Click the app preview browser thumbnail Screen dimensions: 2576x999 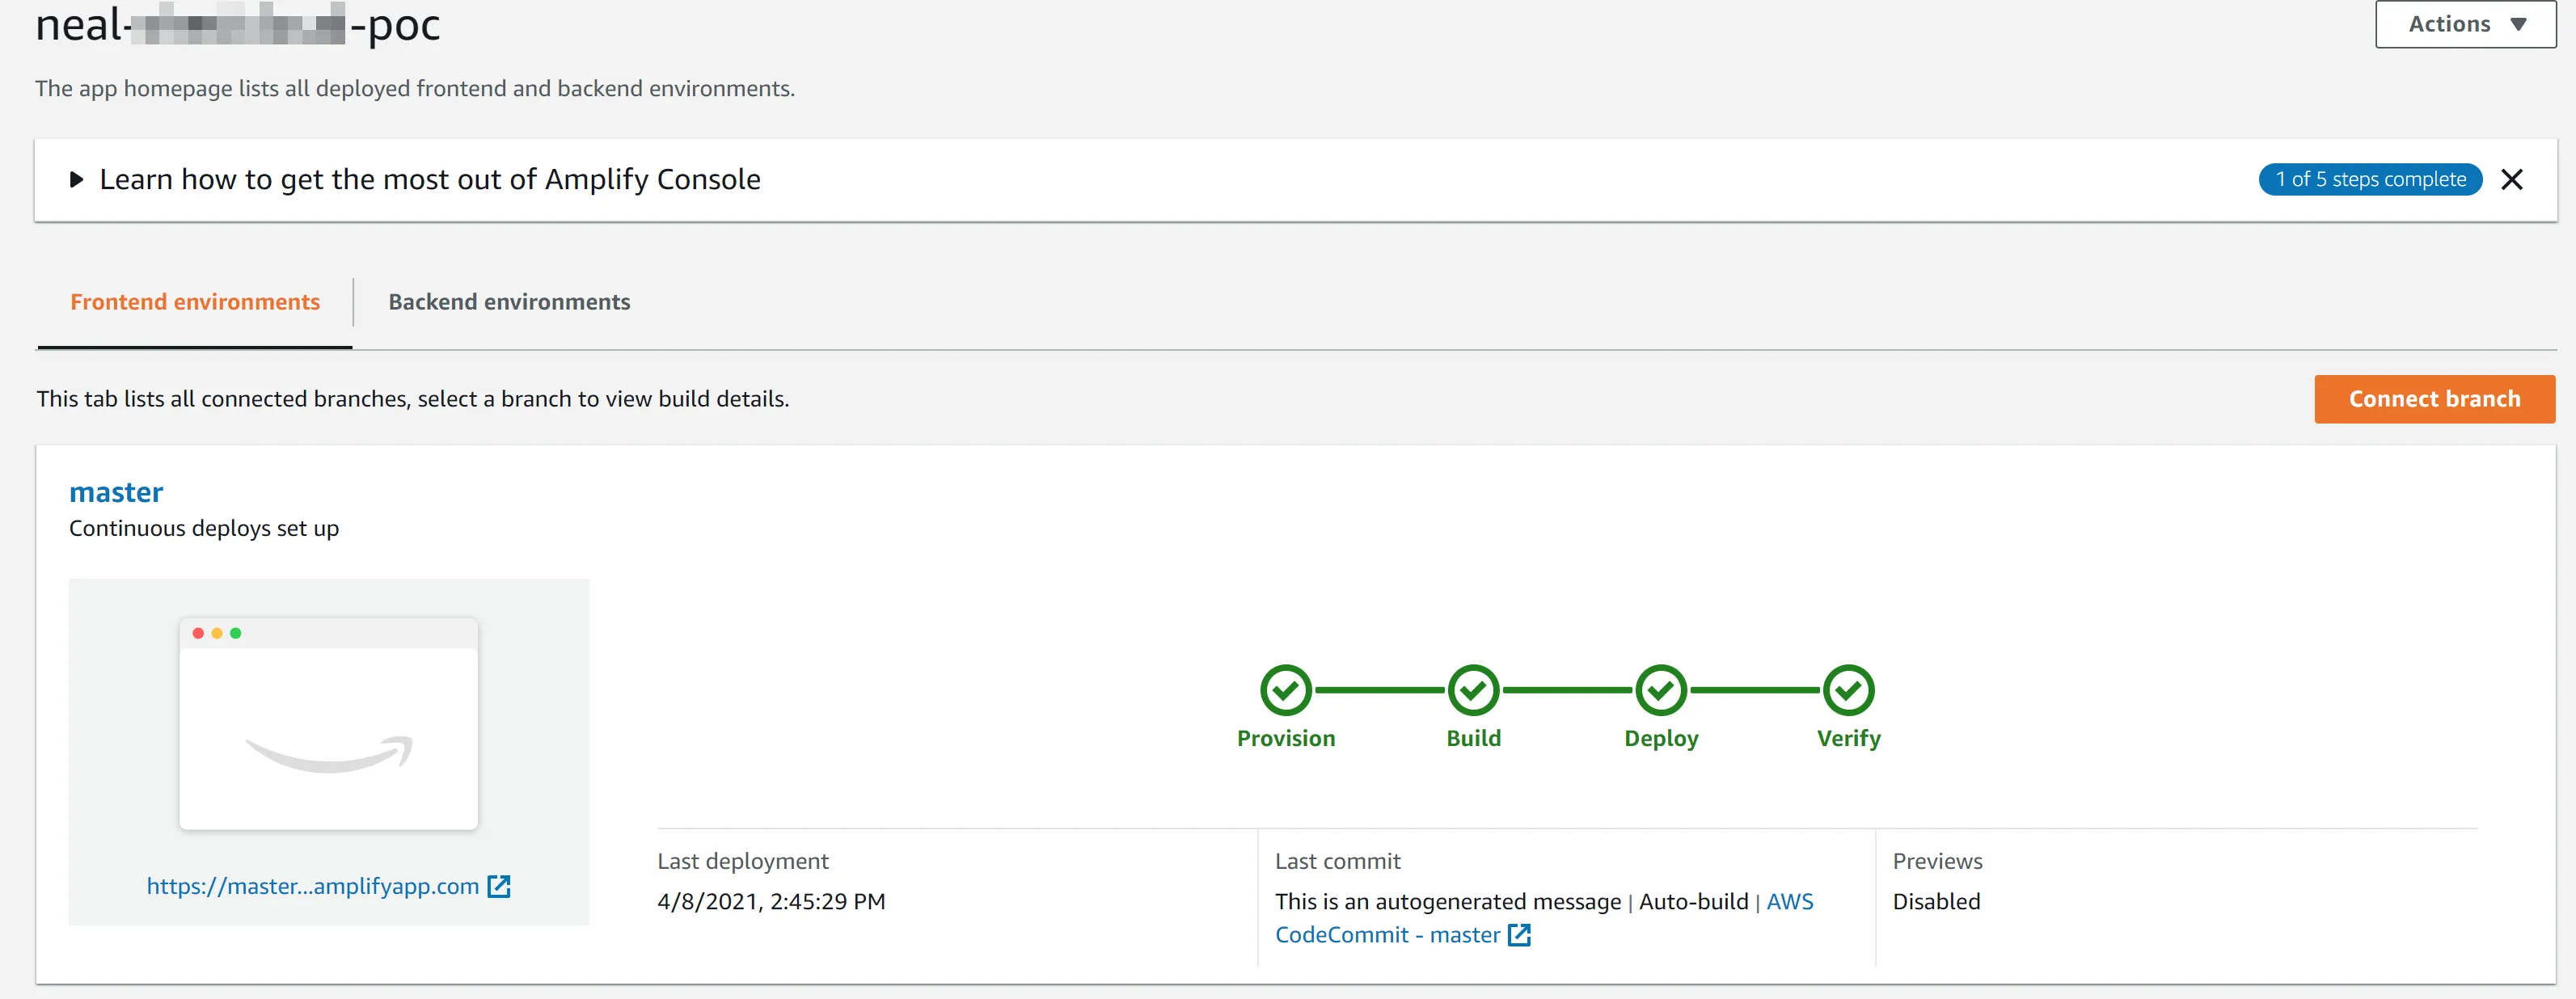[328, 723]
